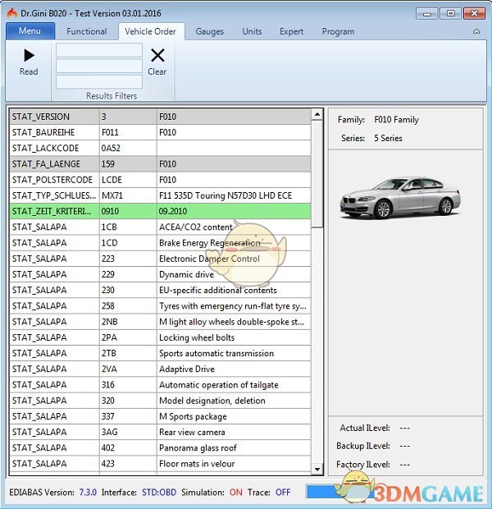This screenshot has width=492, height=509.
Task: Click the BMW 5 Series car image
Action: coord(400,197)
